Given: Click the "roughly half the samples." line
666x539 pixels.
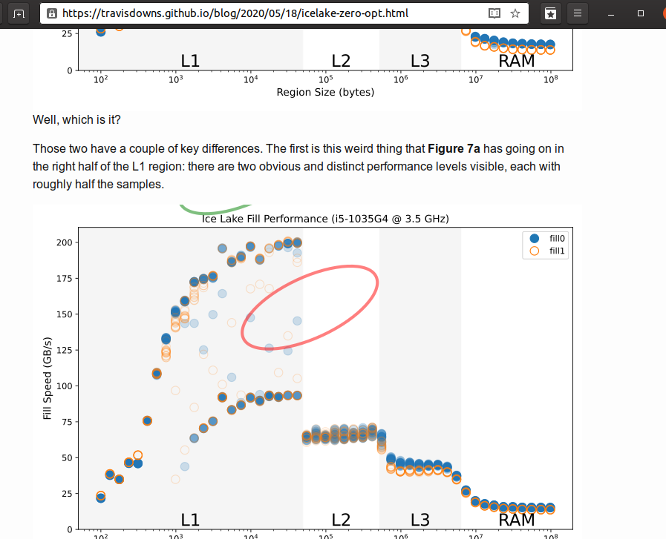Looking at the screenshot, I should click(99, 185).
